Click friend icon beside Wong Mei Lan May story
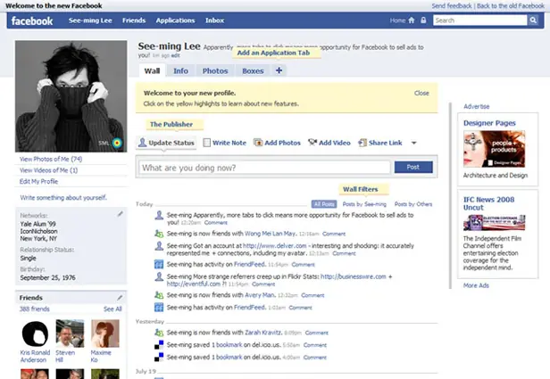 159,234
